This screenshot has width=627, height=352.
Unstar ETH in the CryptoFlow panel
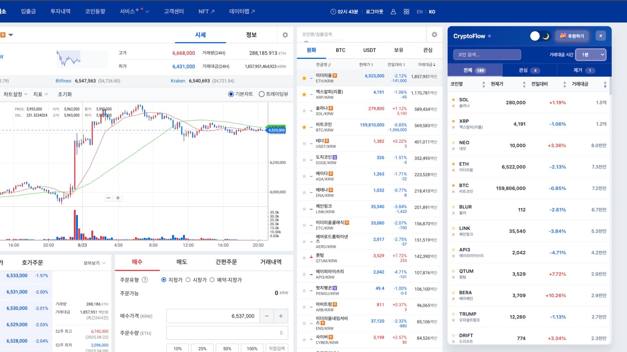coord(453,164)
